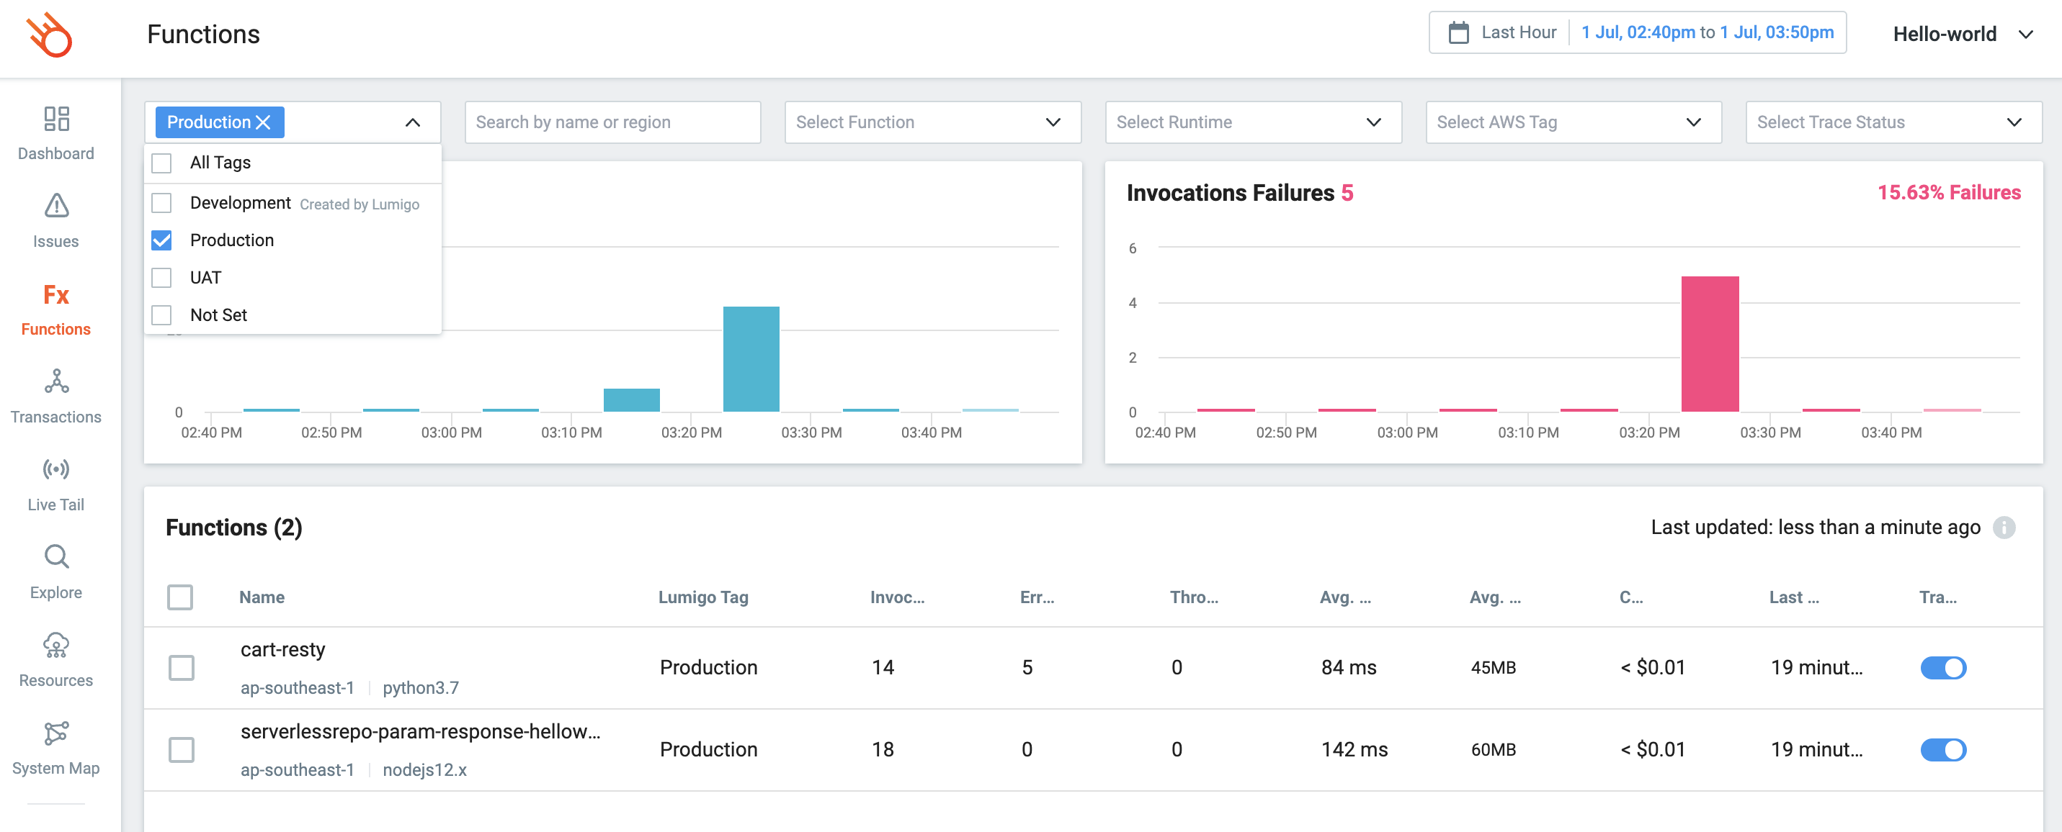Image resolution: width=2062 pixels, height=832 pixels.
Task: Open the Dashboard sidebar icon
Action: (x=56, y=119)
